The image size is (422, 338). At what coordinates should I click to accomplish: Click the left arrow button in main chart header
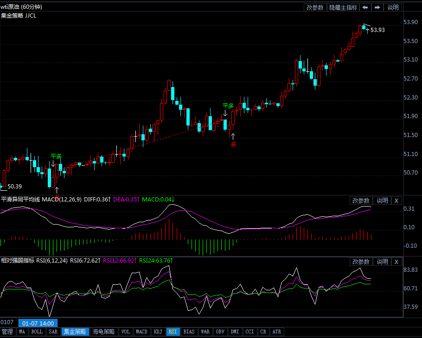point(366,7)
